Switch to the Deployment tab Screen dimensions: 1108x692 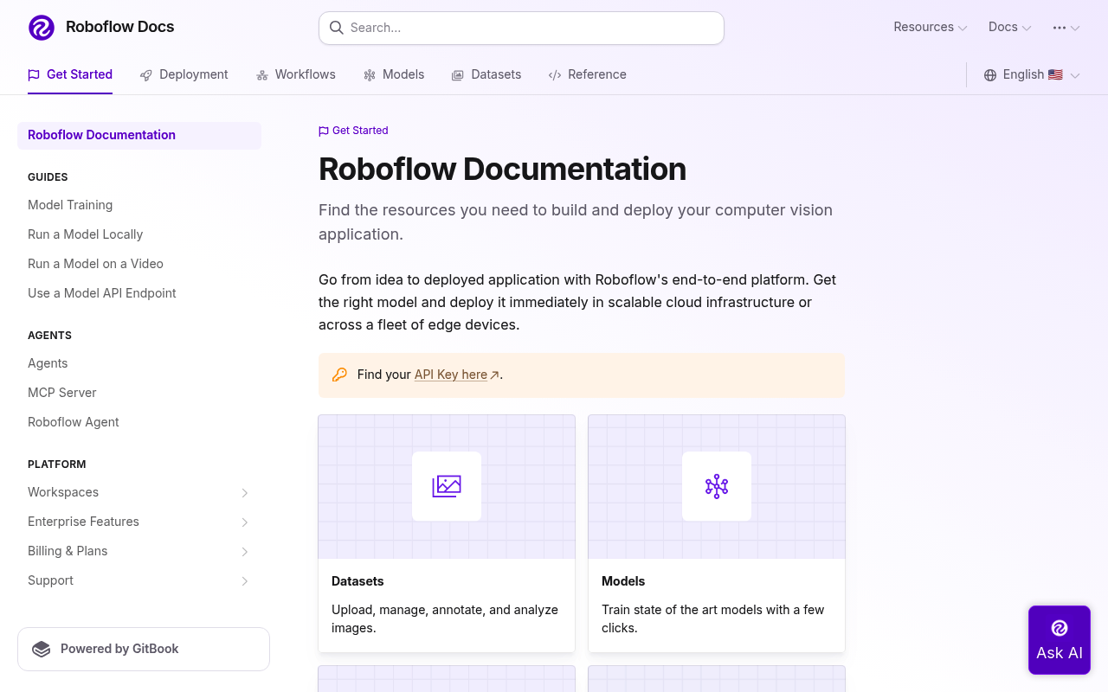[x=184, y=75]
